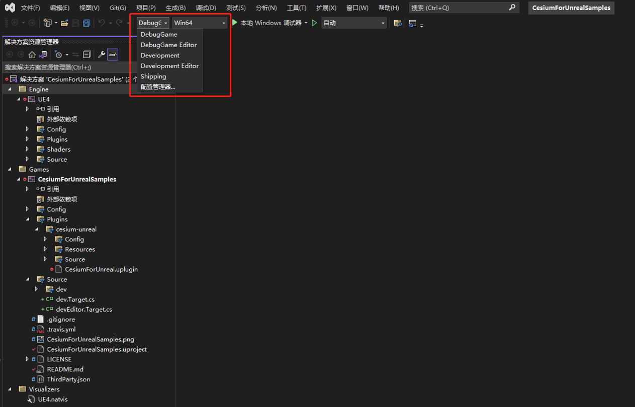Click the 搜索 (Ctrl+Q) search box
Viewport: 635px width, 407px height.
[x=464, y=8]
